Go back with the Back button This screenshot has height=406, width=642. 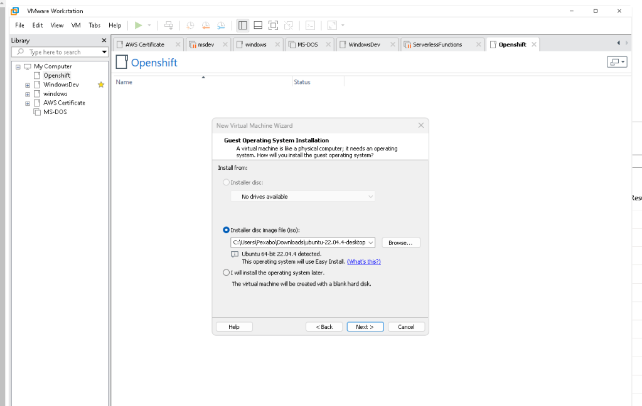(324, 327)
